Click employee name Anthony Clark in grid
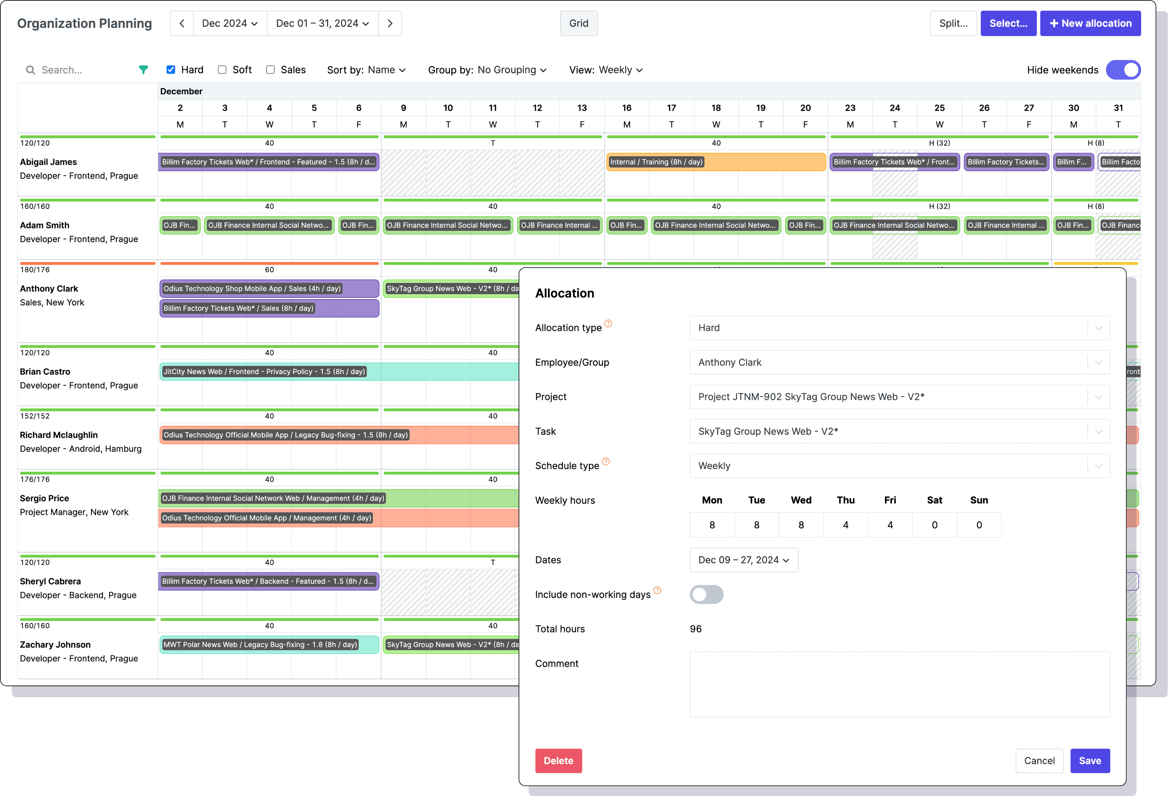 49,289
